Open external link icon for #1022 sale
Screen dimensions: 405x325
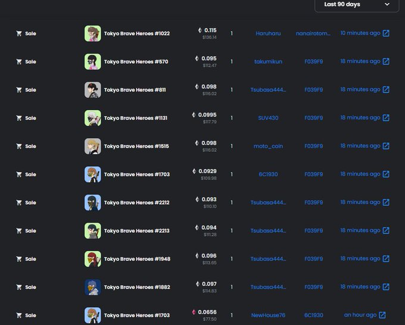(x=386, y=33)
